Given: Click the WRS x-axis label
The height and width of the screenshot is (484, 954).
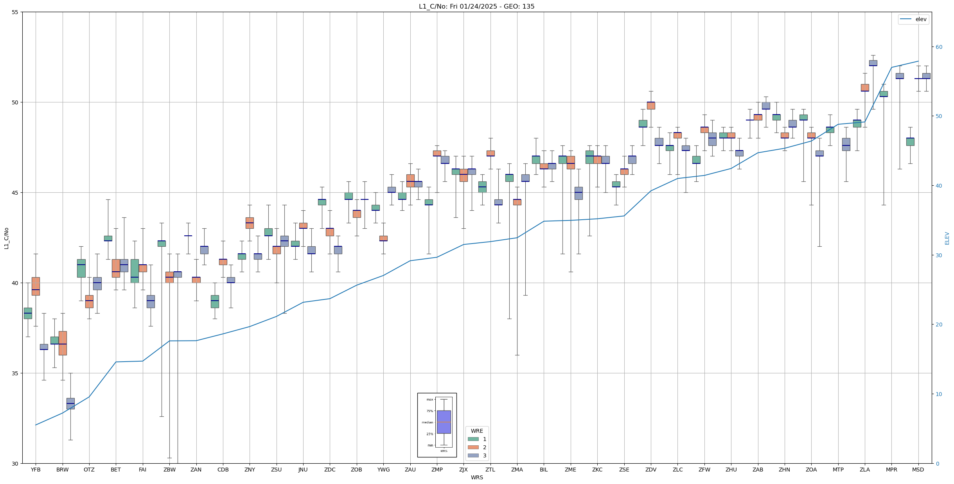Looking at the screenshot, I should [x=476, y=478].
